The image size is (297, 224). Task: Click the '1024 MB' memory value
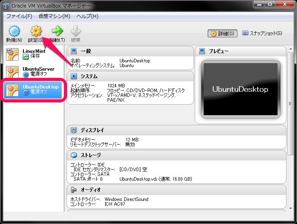[x=116, y=86]
